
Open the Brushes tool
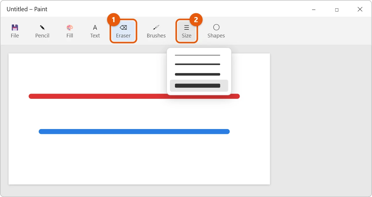[156, 31]
